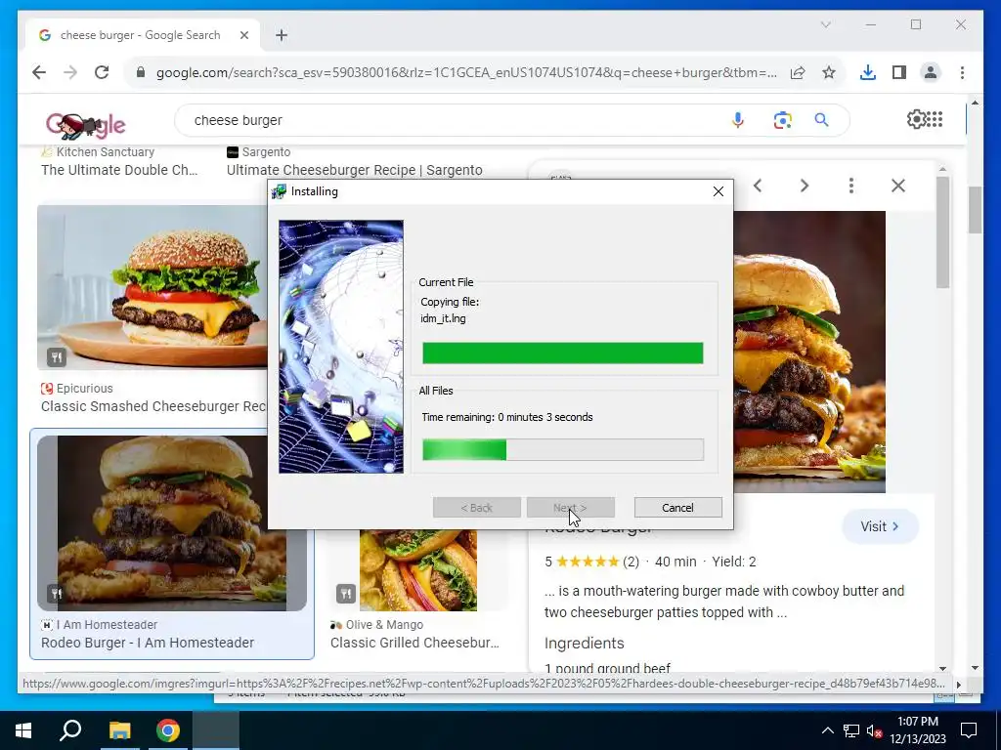The height and width of the screenshot is (750, 1001).
Task: Click 'idm_it.lng' file name text
Action: click(x=443, y=318)
